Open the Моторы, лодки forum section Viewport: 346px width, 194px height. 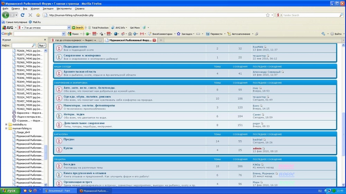[74, 114]
